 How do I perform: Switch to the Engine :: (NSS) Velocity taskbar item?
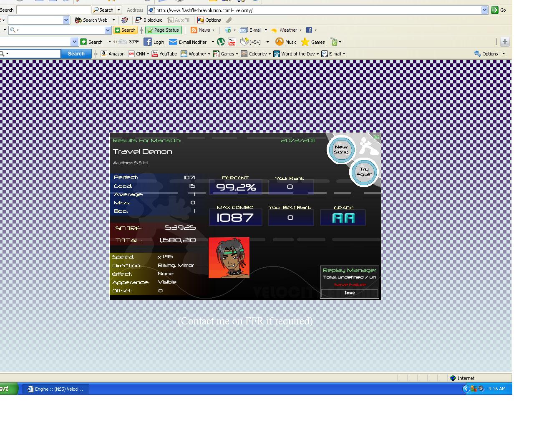pos(55,389)
